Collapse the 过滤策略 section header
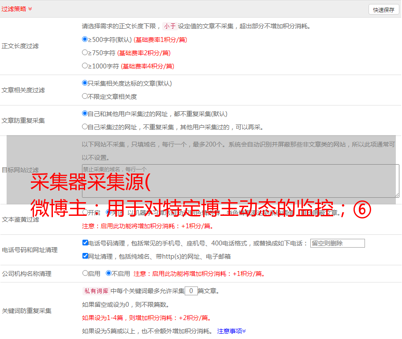The image size is (402, 339). (x=17, y=9)
